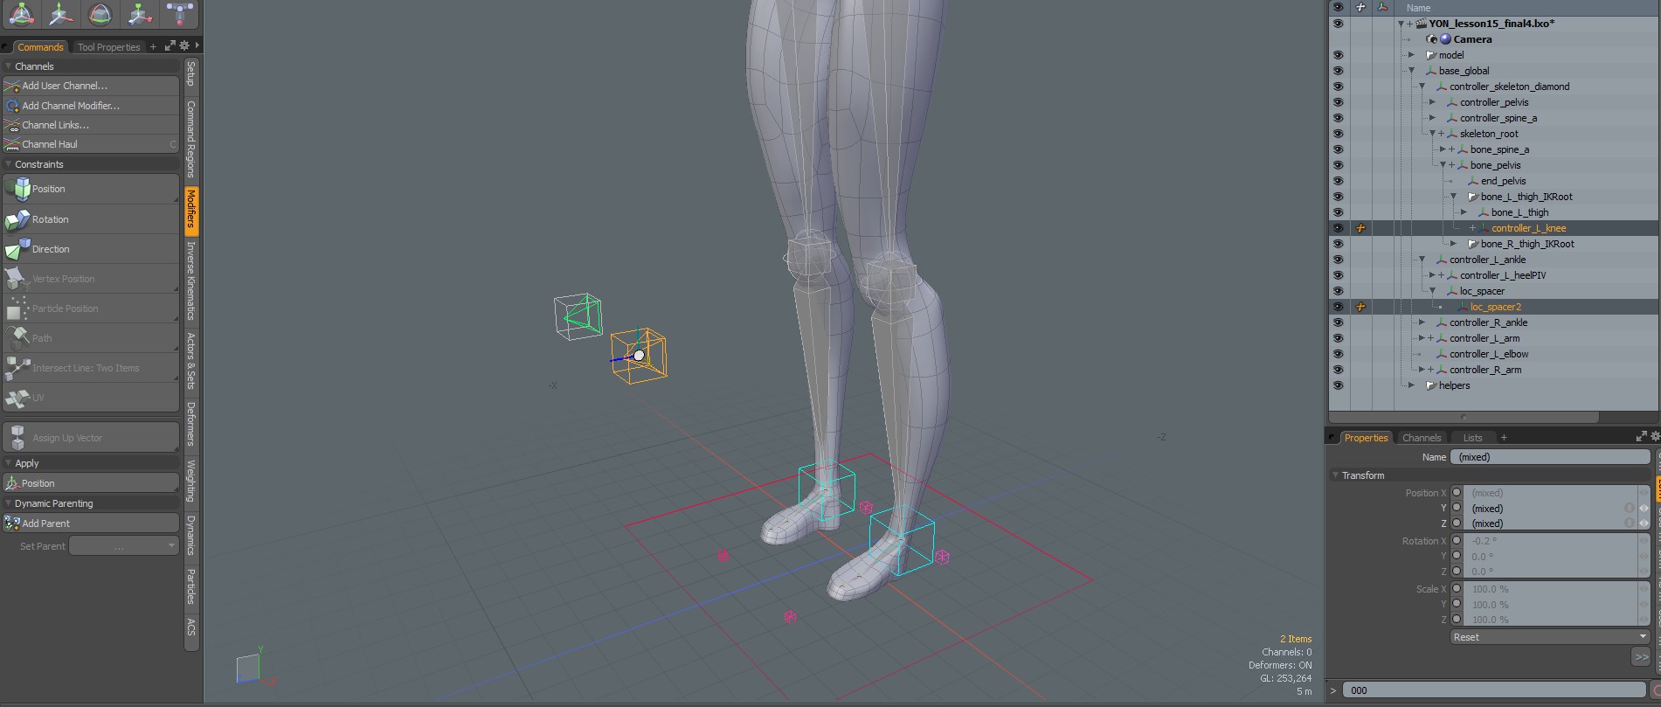Apply Direction constraint
The image size is (1661, 707).
coord(91,249)
